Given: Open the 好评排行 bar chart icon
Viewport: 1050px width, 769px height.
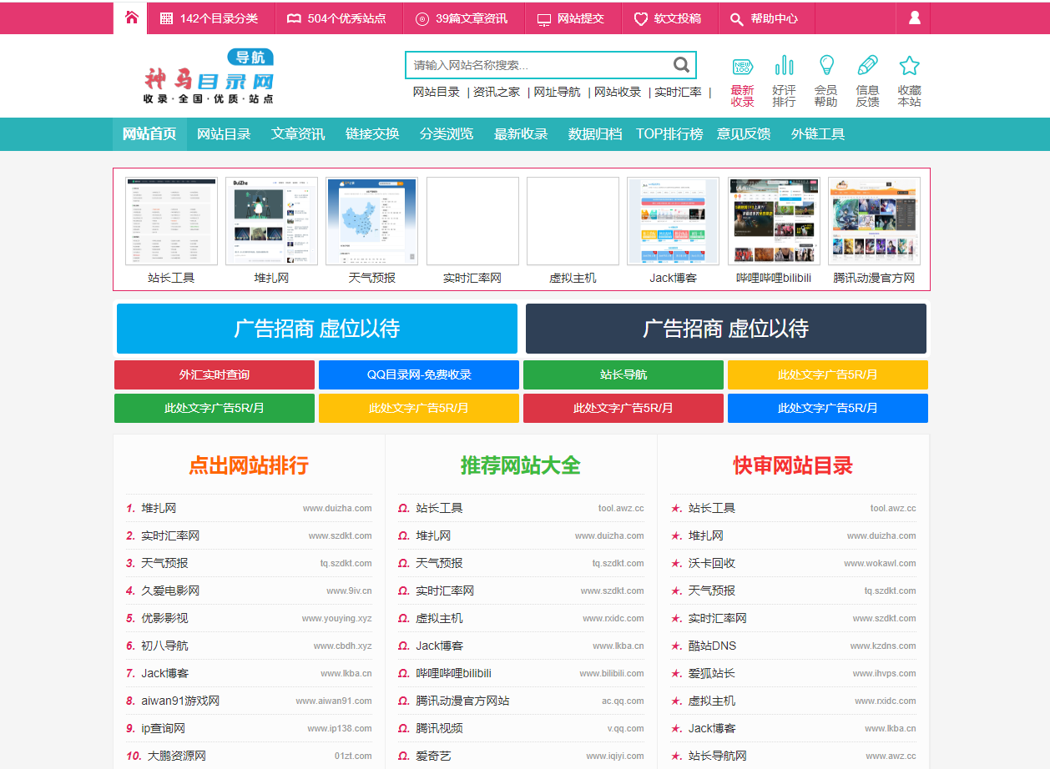Looking at the screenshot, I should [784, 67].
